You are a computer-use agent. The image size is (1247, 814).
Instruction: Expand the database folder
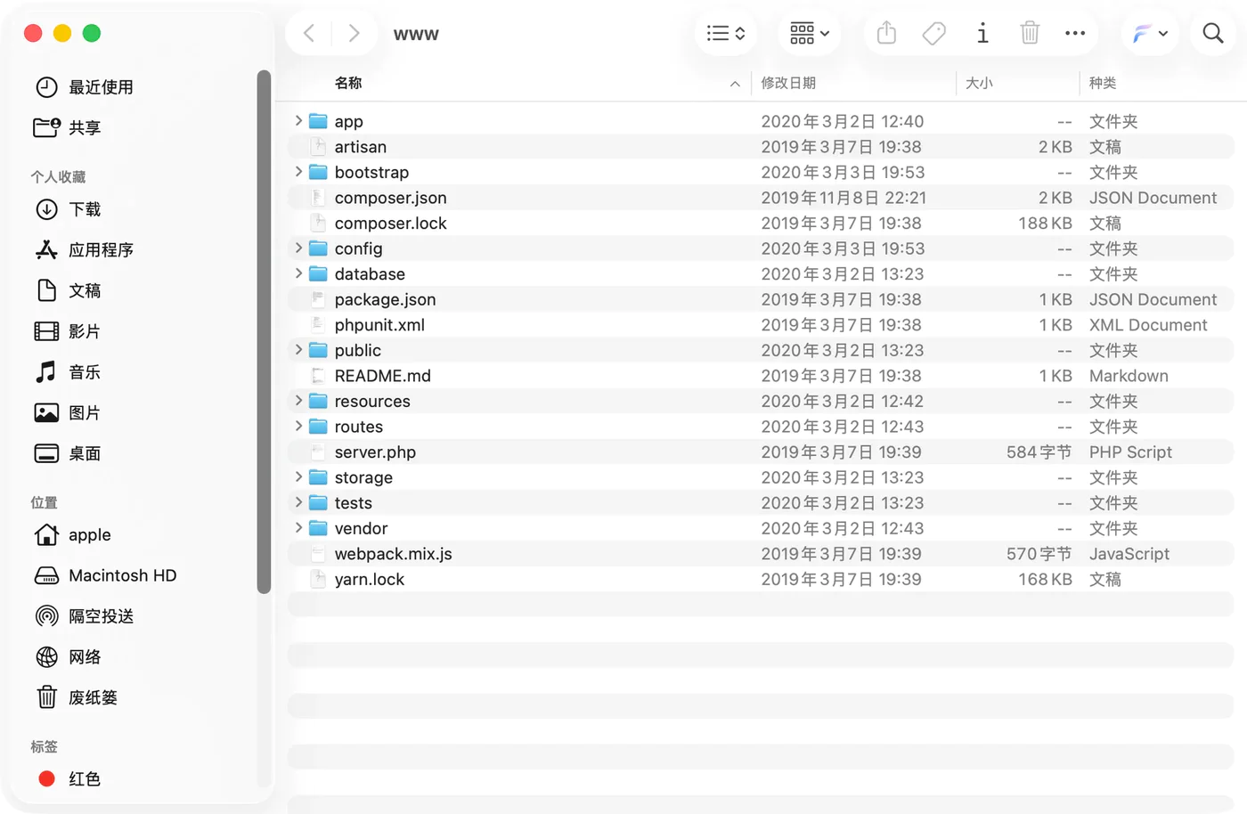coord(298,273)
